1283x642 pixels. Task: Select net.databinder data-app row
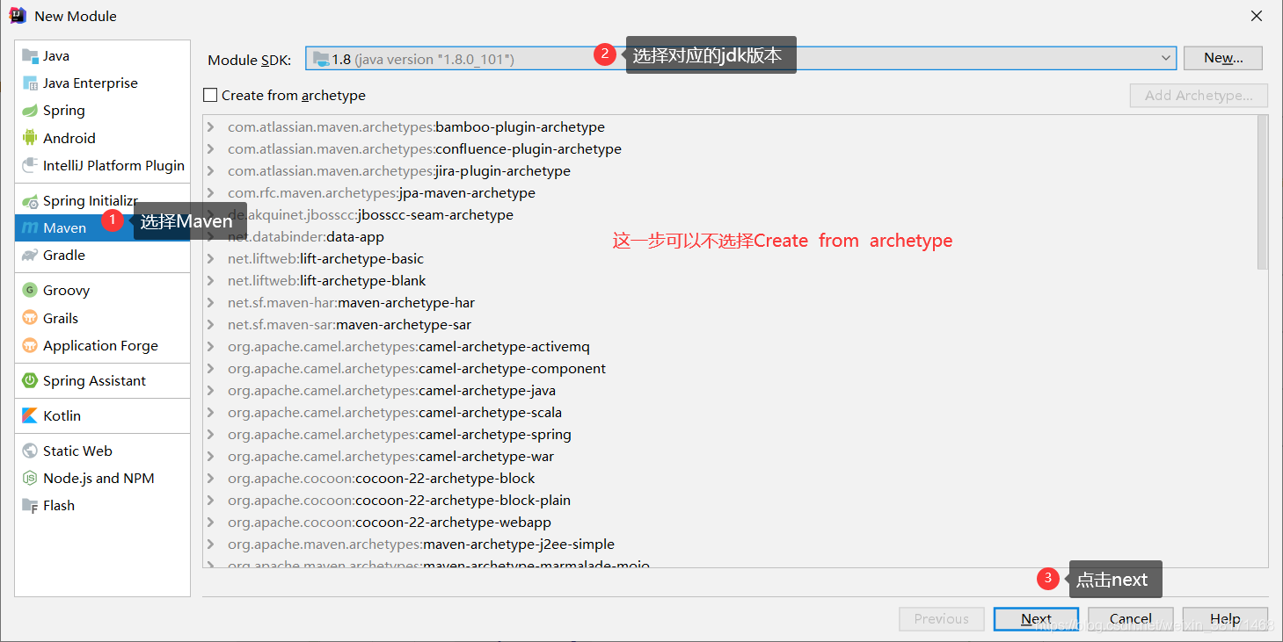click(x=730, y=237)
